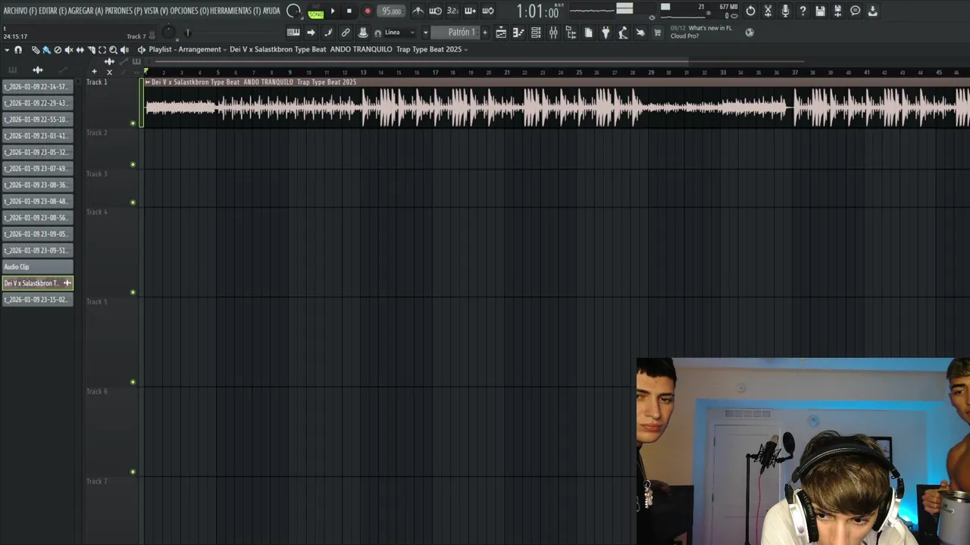Open the Piano roll icon
The image size is (970, 545).
[518, 33]
